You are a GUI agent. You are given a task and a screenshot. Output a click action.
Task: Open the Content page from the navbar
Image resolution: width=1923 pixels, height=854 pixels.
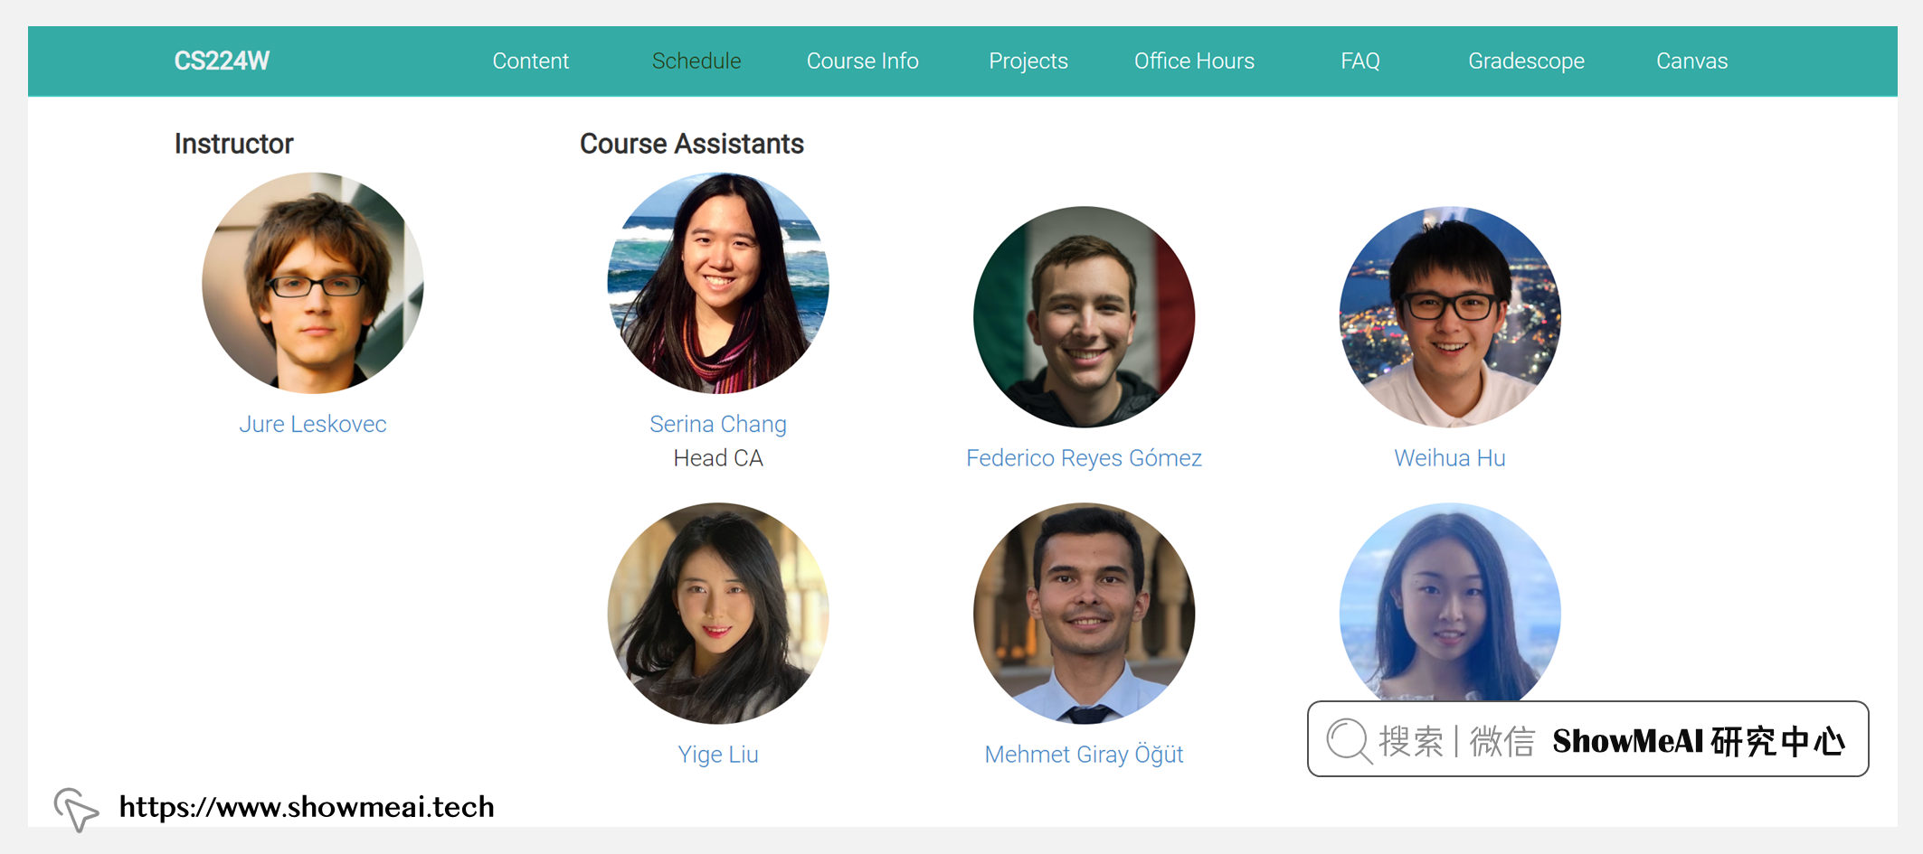tap(530, 61)
